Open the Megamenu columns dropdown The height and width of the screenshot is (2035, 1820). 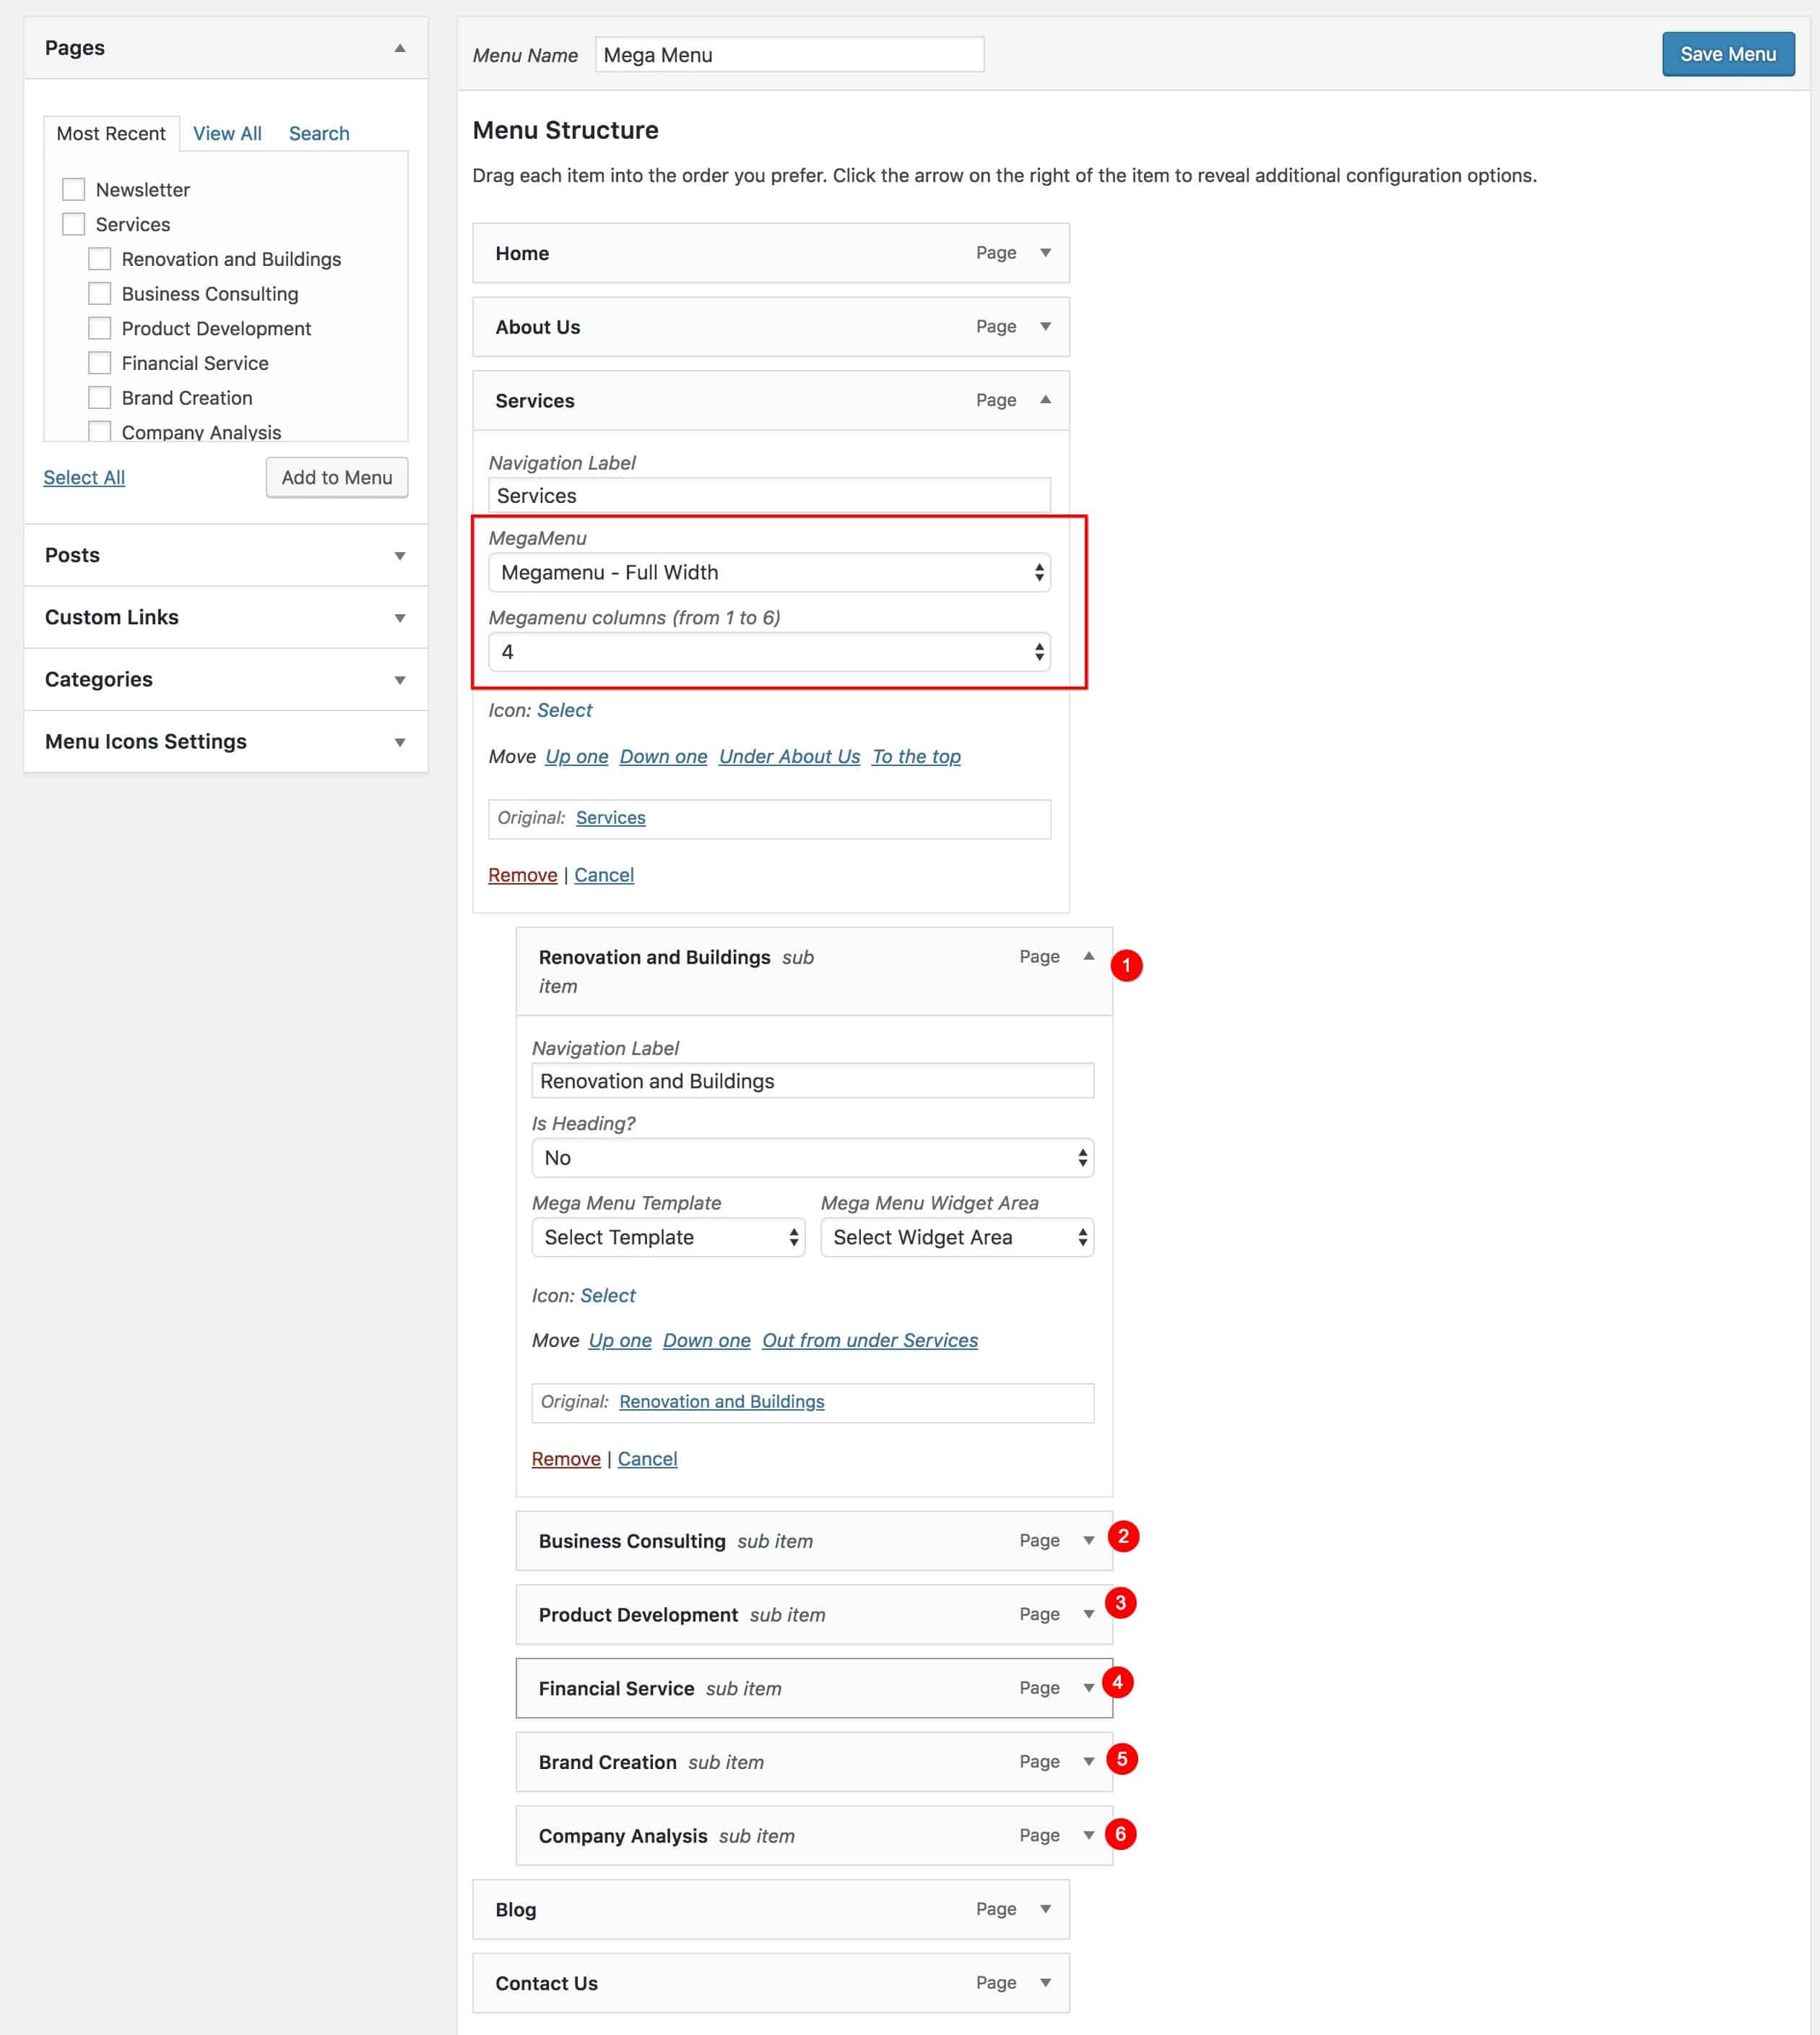point(769,653)
